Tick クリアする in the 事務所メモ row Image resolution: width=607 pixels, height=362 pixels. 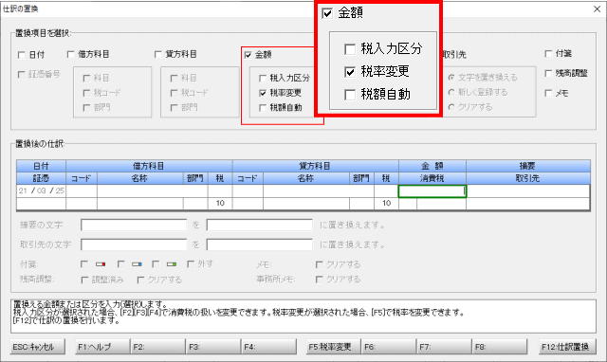(x=319, y=280)
